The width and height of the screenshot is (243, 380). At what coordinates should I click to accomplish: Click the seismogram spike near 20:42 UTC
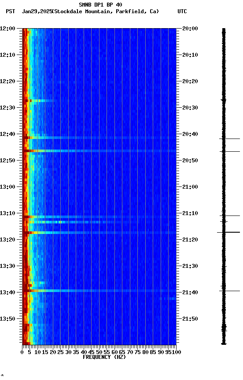pyautogui.click(x=229, y=139)
